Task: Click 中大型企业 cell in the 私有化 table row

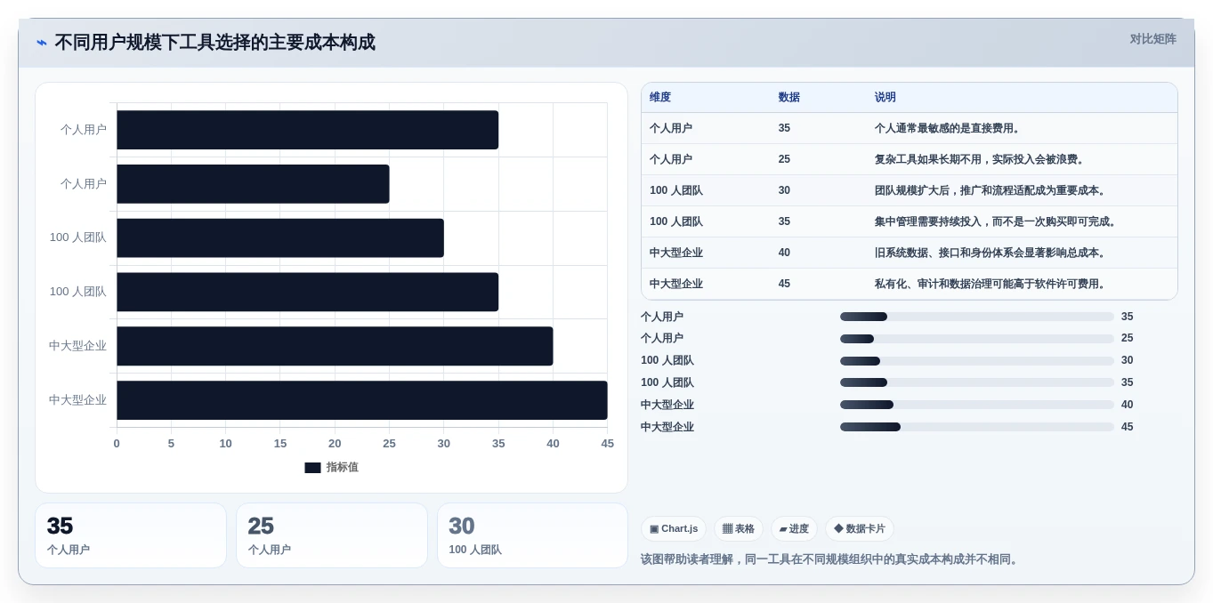Action: pyautogui.click(x=676, y=284)
